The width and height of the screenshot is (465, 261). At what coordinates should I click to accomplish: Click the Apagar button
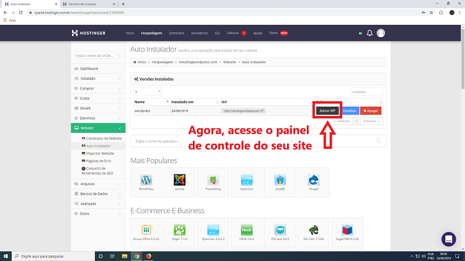(371, 110)
